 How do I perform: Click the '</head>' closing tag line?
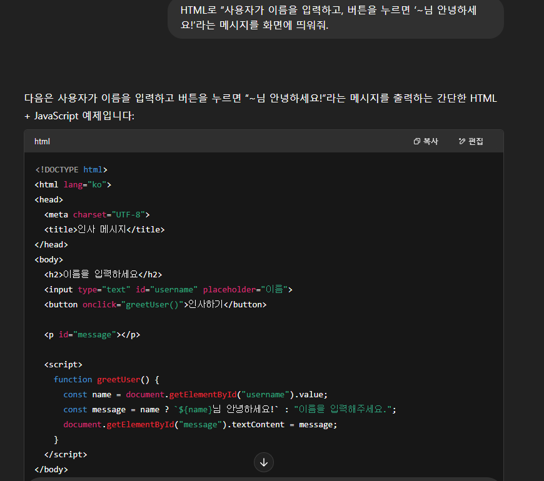click(x=51, y=245)
